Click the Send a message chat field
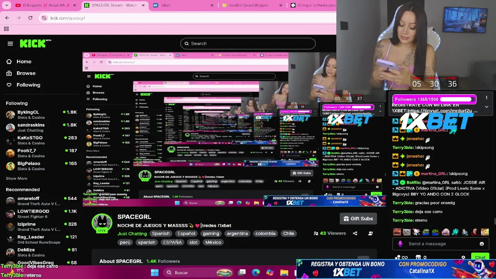496x279 pixels. pyautogui.click(x=441, y=244)
